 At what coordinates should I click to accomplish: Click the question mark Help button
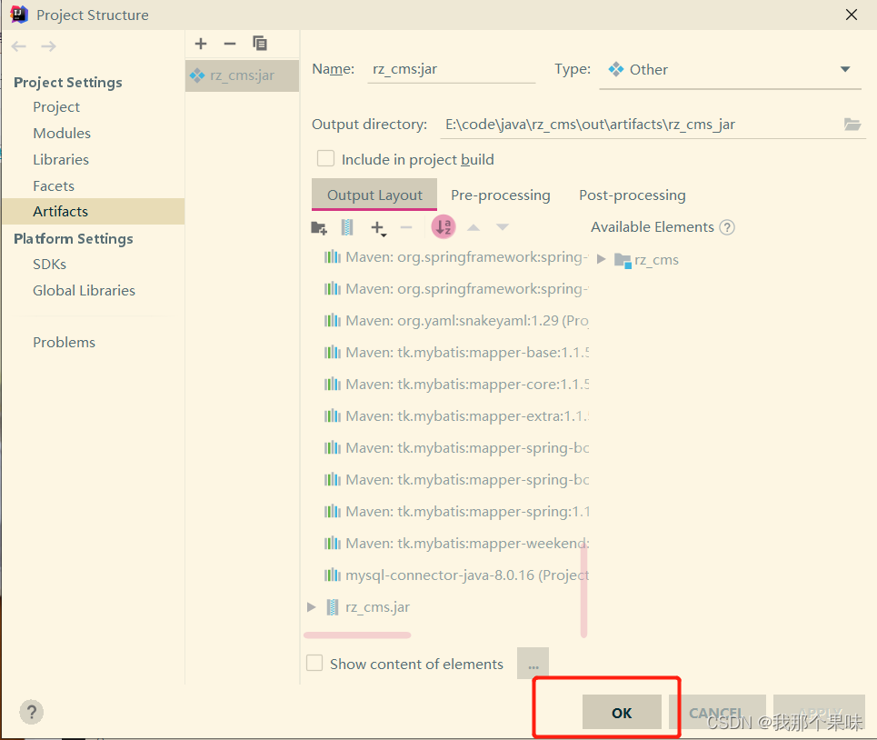pos(31,712)
